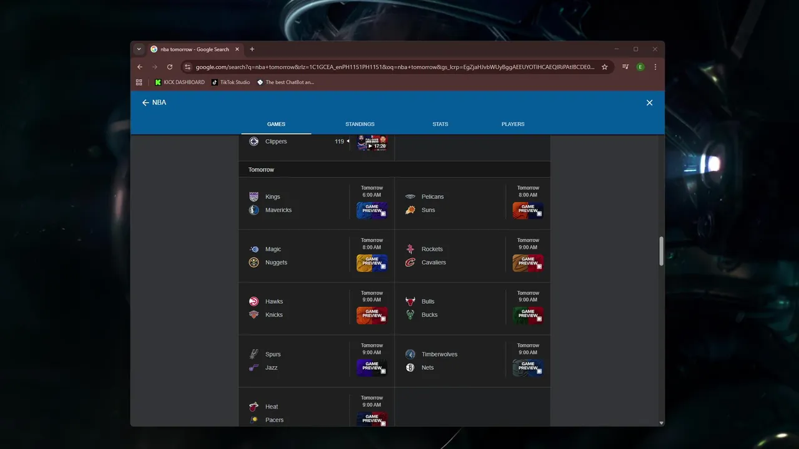
Task: Click the Mavericks team logo
Action: [x=253, y=210]
